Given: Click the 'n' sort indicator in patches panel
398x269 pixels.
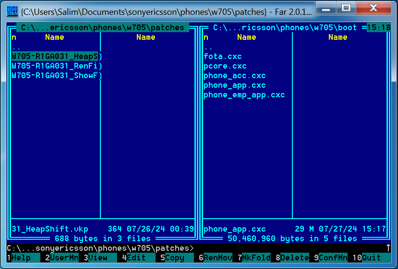Looking at the screenshot, I should (14, 37).
